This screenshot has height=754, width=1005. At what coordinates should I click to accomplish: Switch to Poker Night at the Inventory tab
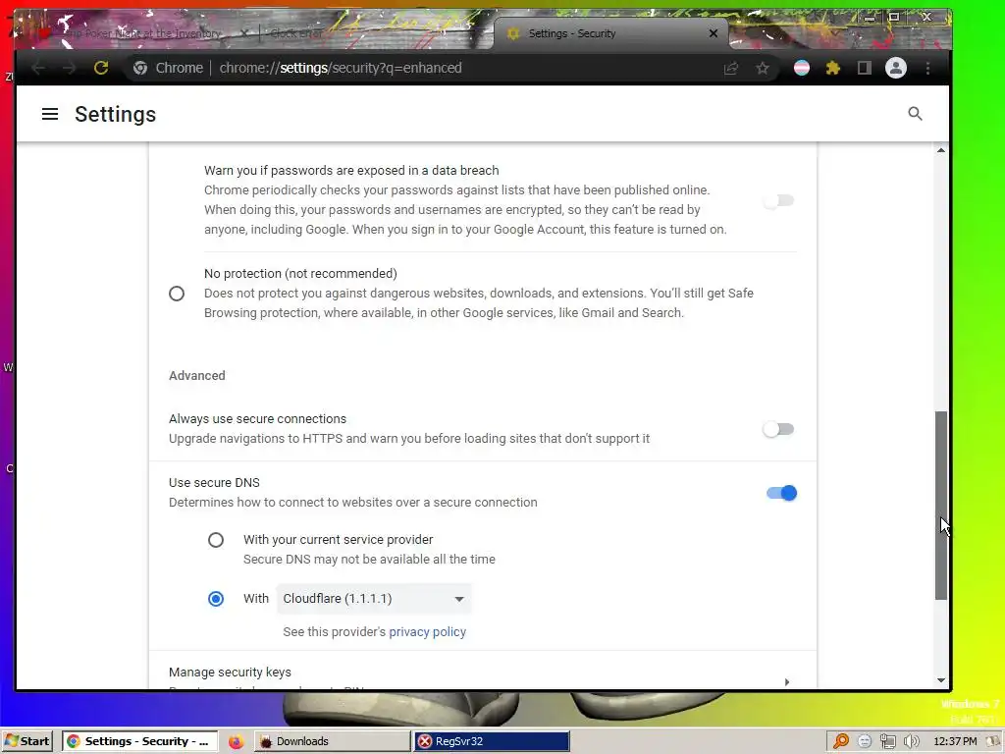139,33
